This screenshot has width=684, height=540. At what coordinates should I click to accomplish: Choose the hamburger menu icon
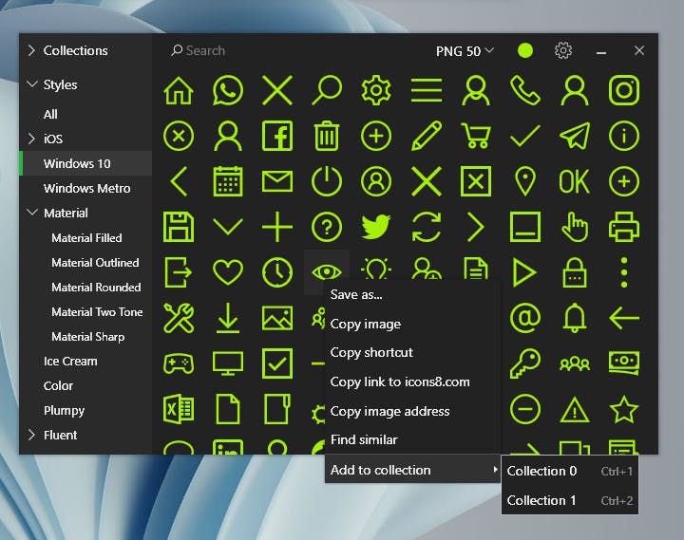click(x=427, y=91)
